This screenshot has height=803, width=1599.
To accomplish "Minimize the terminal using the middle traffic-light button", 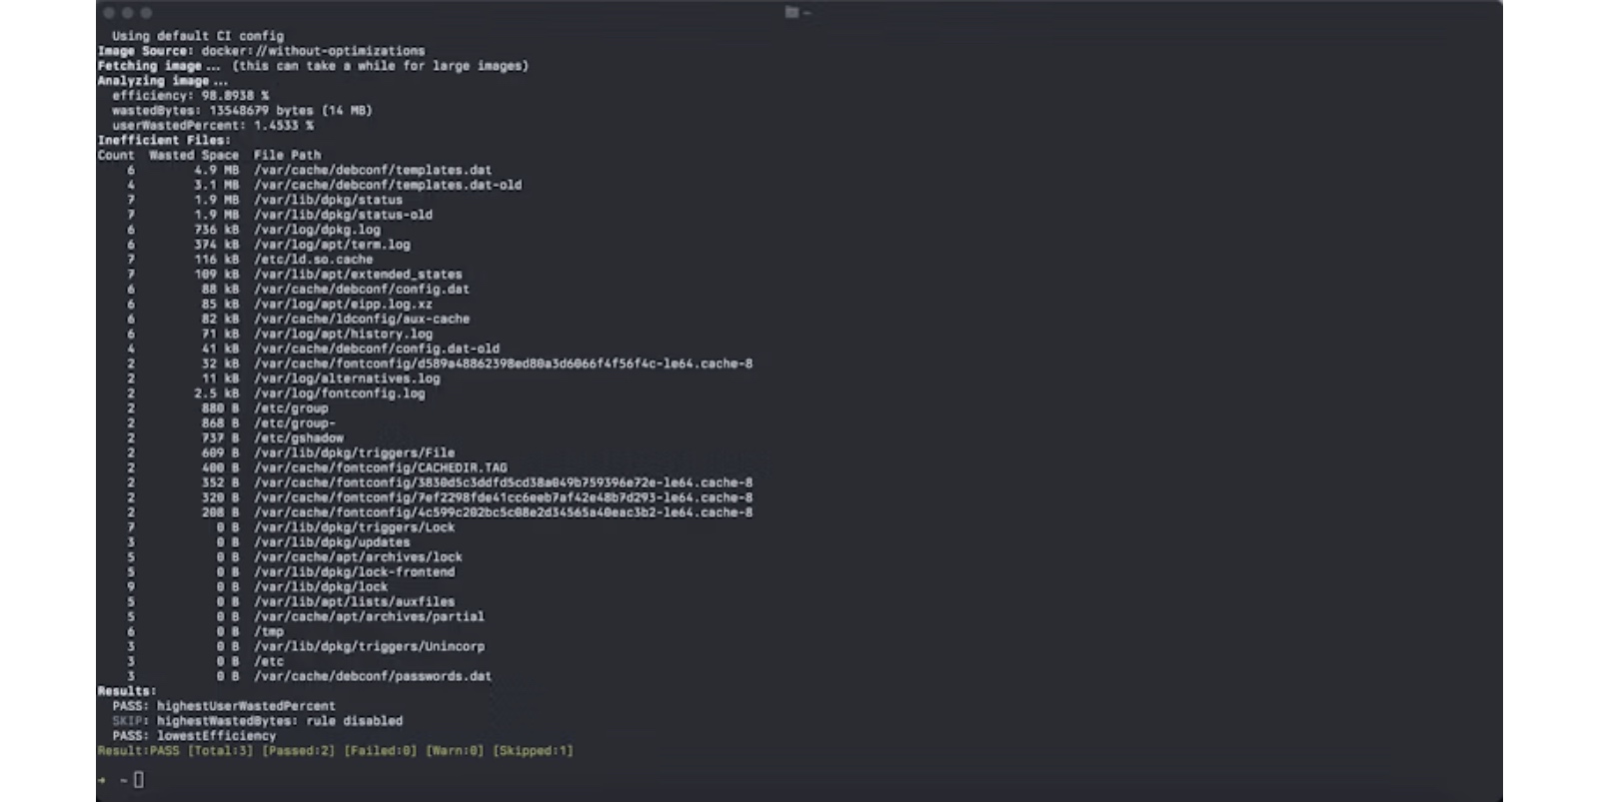I will pos(128,13).
